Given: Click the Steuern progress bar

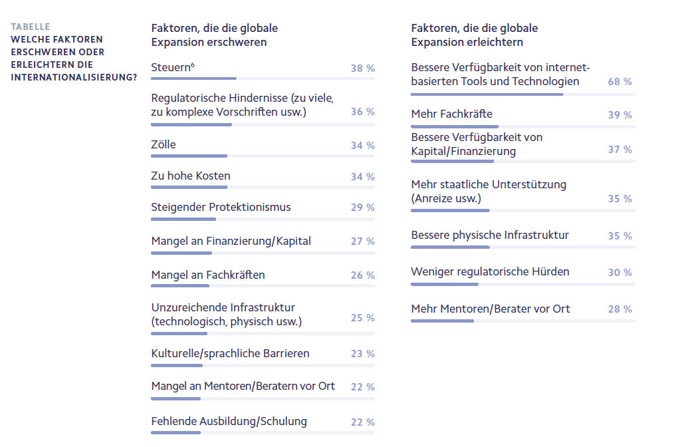Looking at the screenshot, I should pos(194,78).
